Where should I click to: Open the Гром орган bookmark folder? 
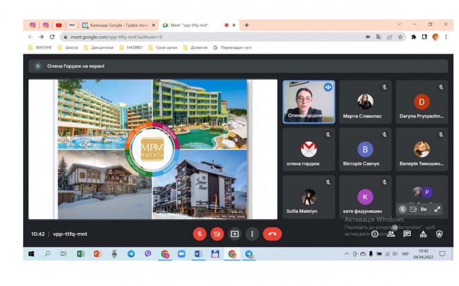163,47
